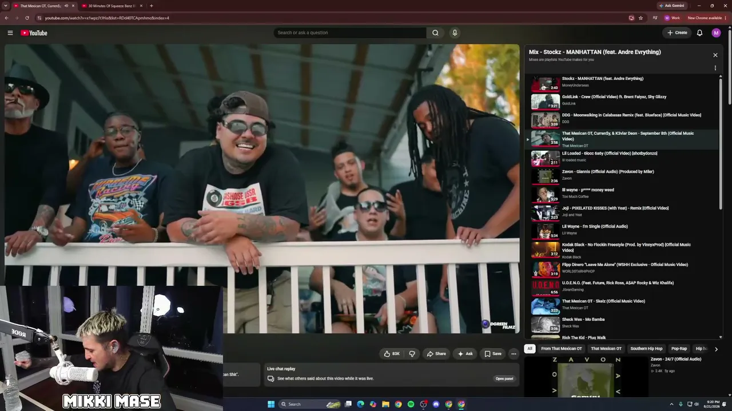Image resolution: width=732 pixels, height=411 pixels.
Task: Close the That Mexican OT tab
Action: click(73, 6)
